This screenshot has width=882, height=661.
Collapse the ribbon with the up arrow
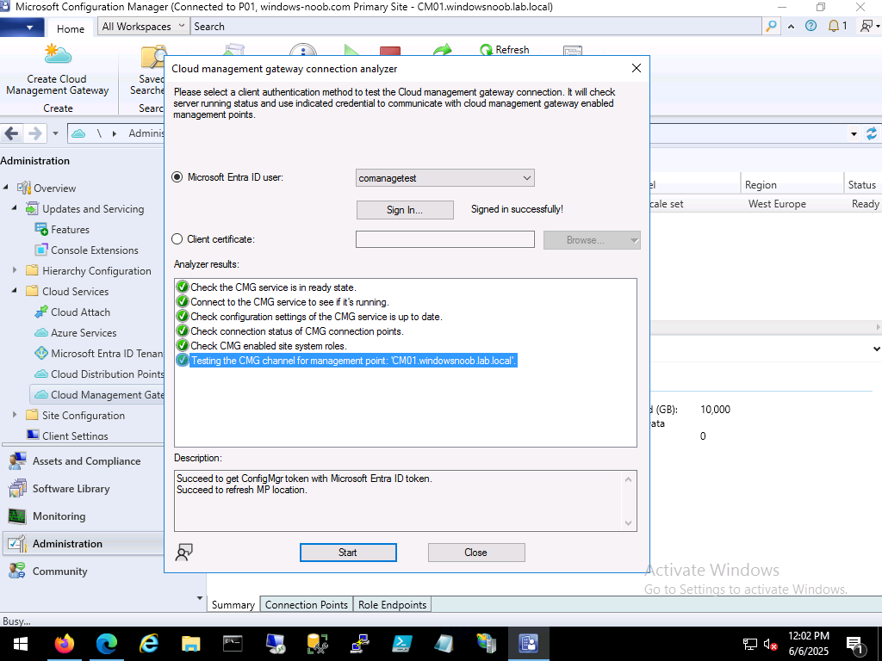(x=791, y=27)
